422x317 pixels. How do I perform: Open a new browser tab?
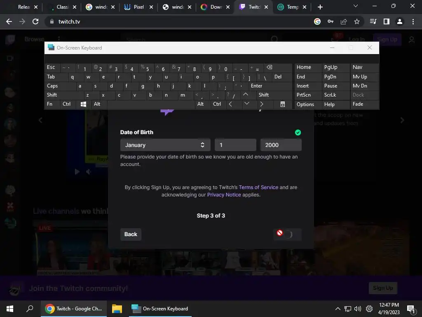pyautogui.click(x=320, y=7)
